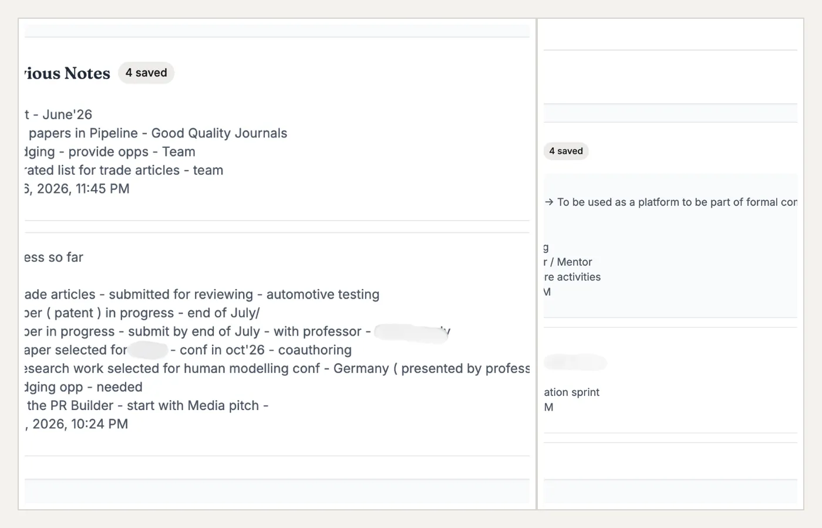Click the 'To be used as a platform' line
The height and width of the screenshot is (528, 822).
(x=671, y=202)
